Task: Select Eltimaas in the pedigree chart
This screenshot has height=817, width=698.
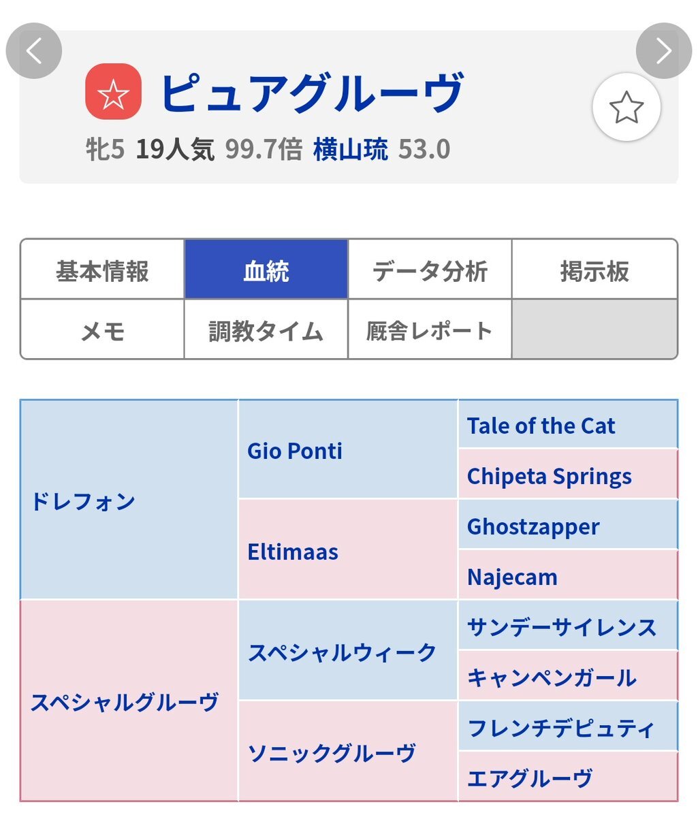Action: coord(293,551)
